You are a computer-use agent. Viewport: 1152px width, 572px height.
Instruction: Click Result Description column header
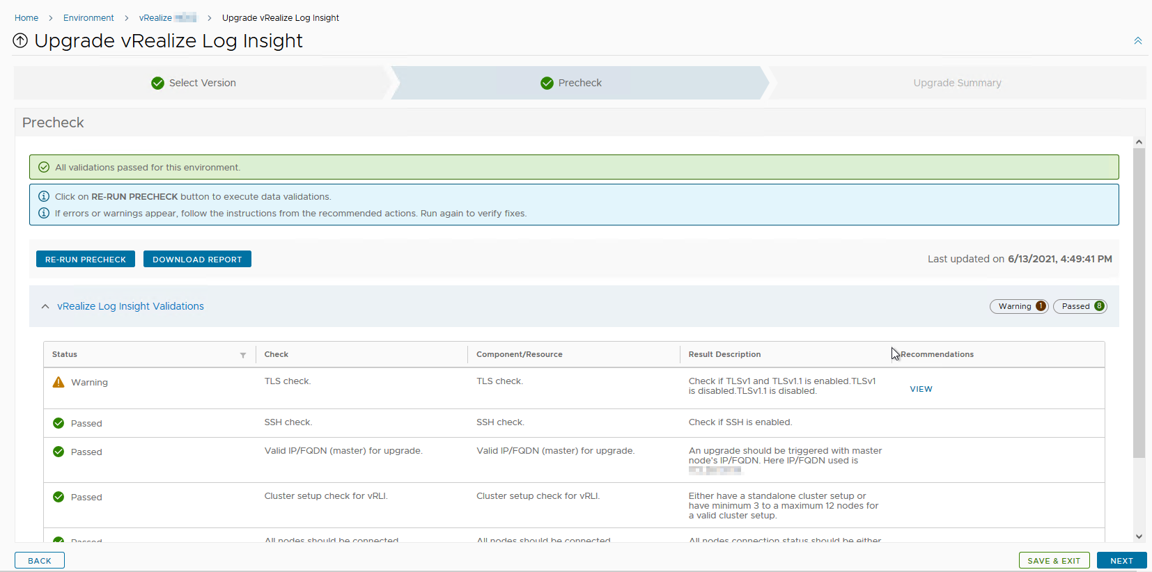pos(724,354)
